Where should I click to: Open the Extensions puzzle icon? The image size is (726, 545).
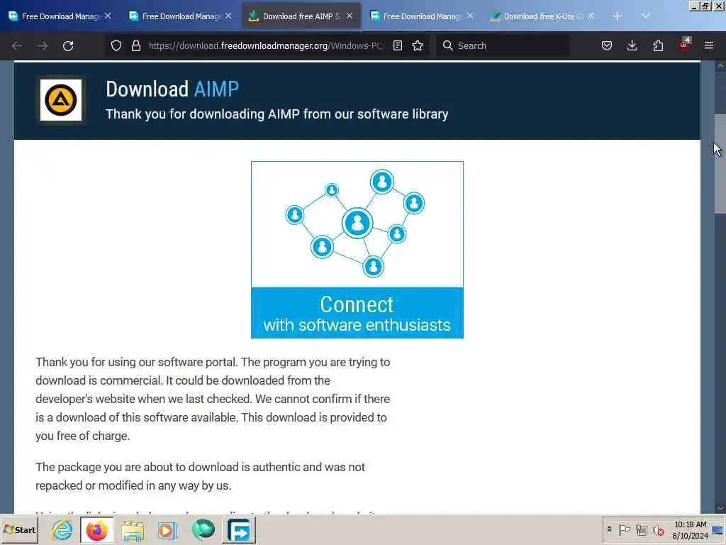658,45
